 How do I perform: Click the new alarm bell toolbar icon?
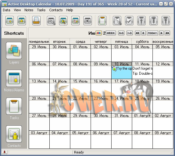(x=22, y=21)
